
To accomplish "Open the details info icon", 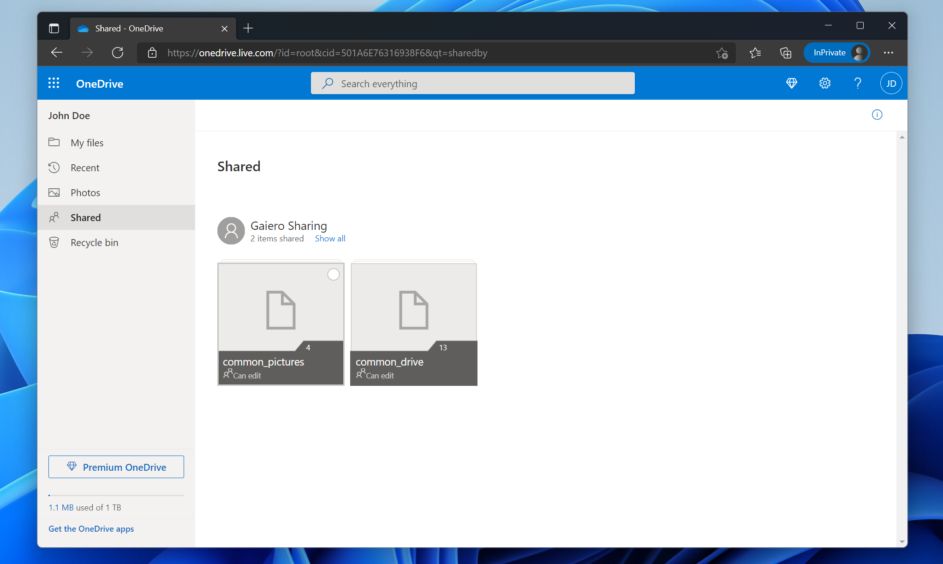I will coord(877,114).
